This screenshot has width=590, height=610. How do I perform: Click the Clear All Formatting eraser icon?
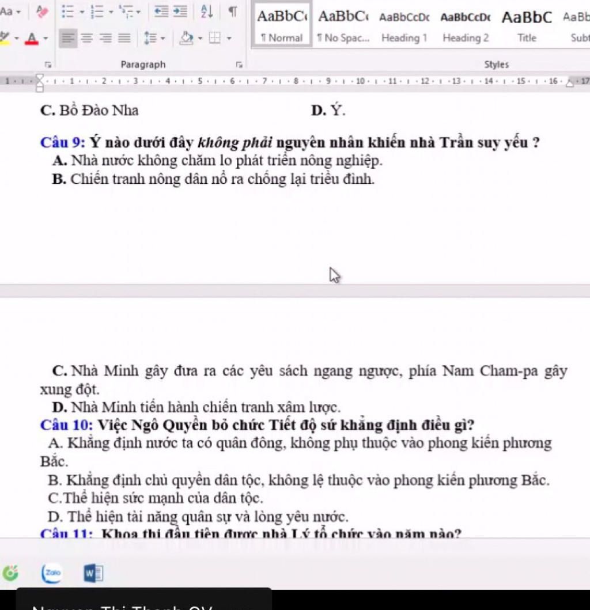pyautogui.click(x=41, y=12)
